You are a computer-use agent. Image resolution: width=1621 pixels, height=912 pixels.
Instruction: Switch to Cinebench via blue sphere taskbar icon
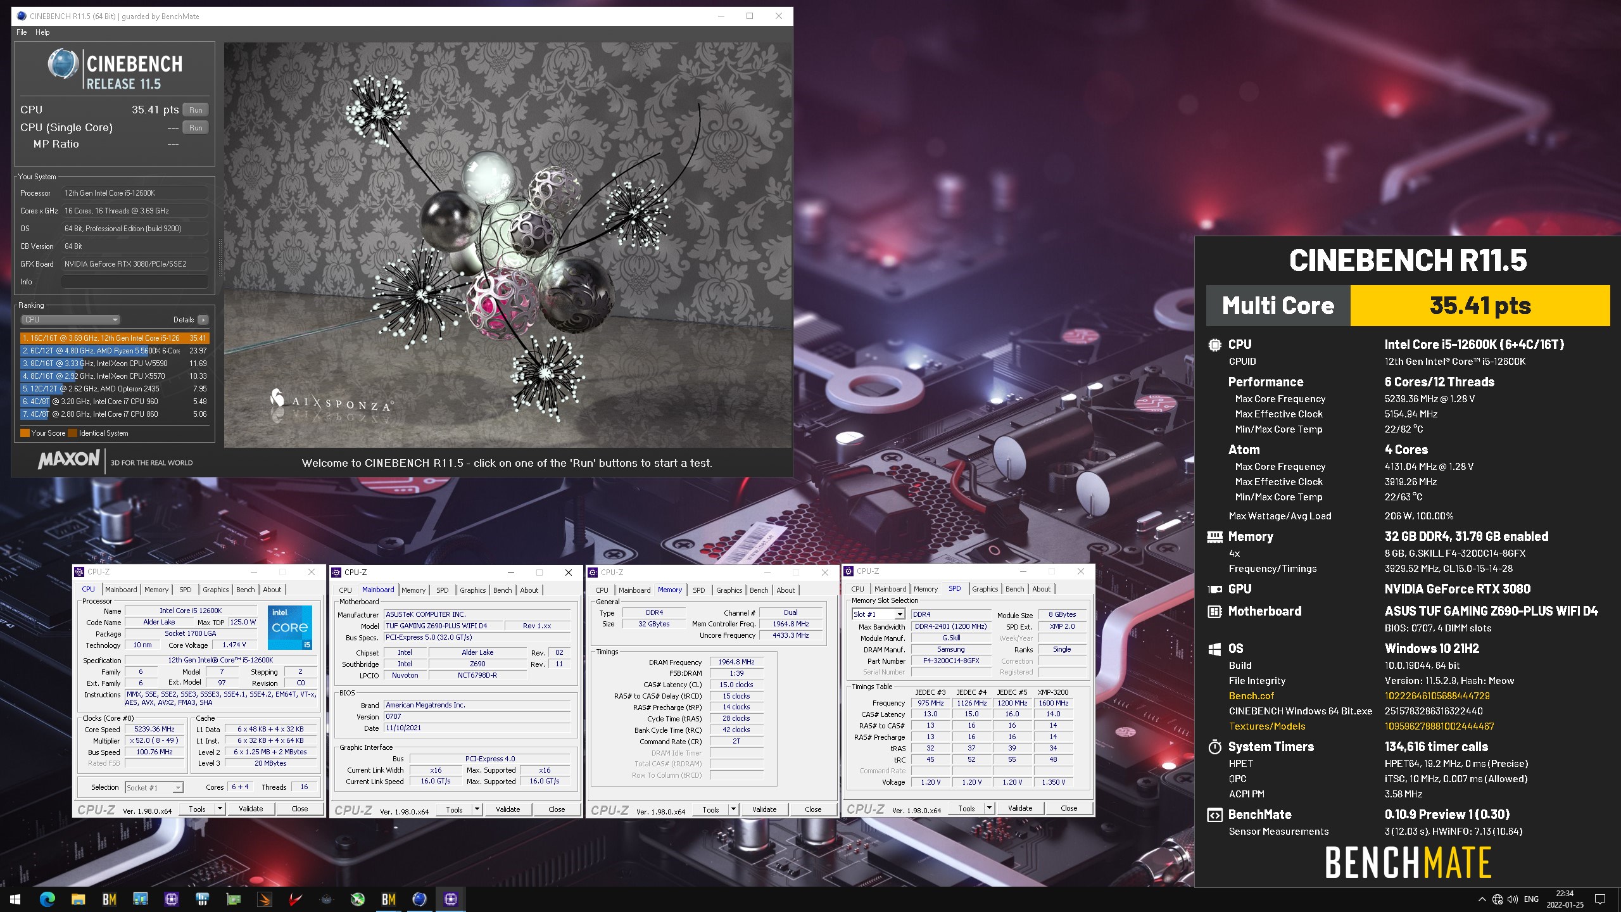click(x=419, y=899)
